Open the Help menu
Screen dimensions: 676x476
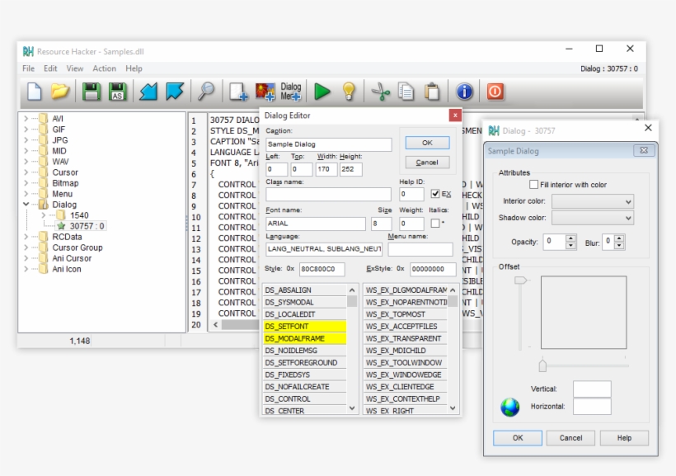tap(134, 68)
